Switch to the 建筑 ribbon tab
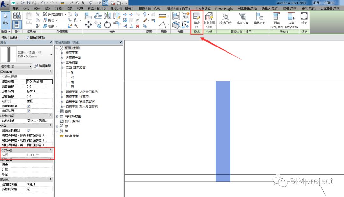The image size is (344, 197). (16, 9)
